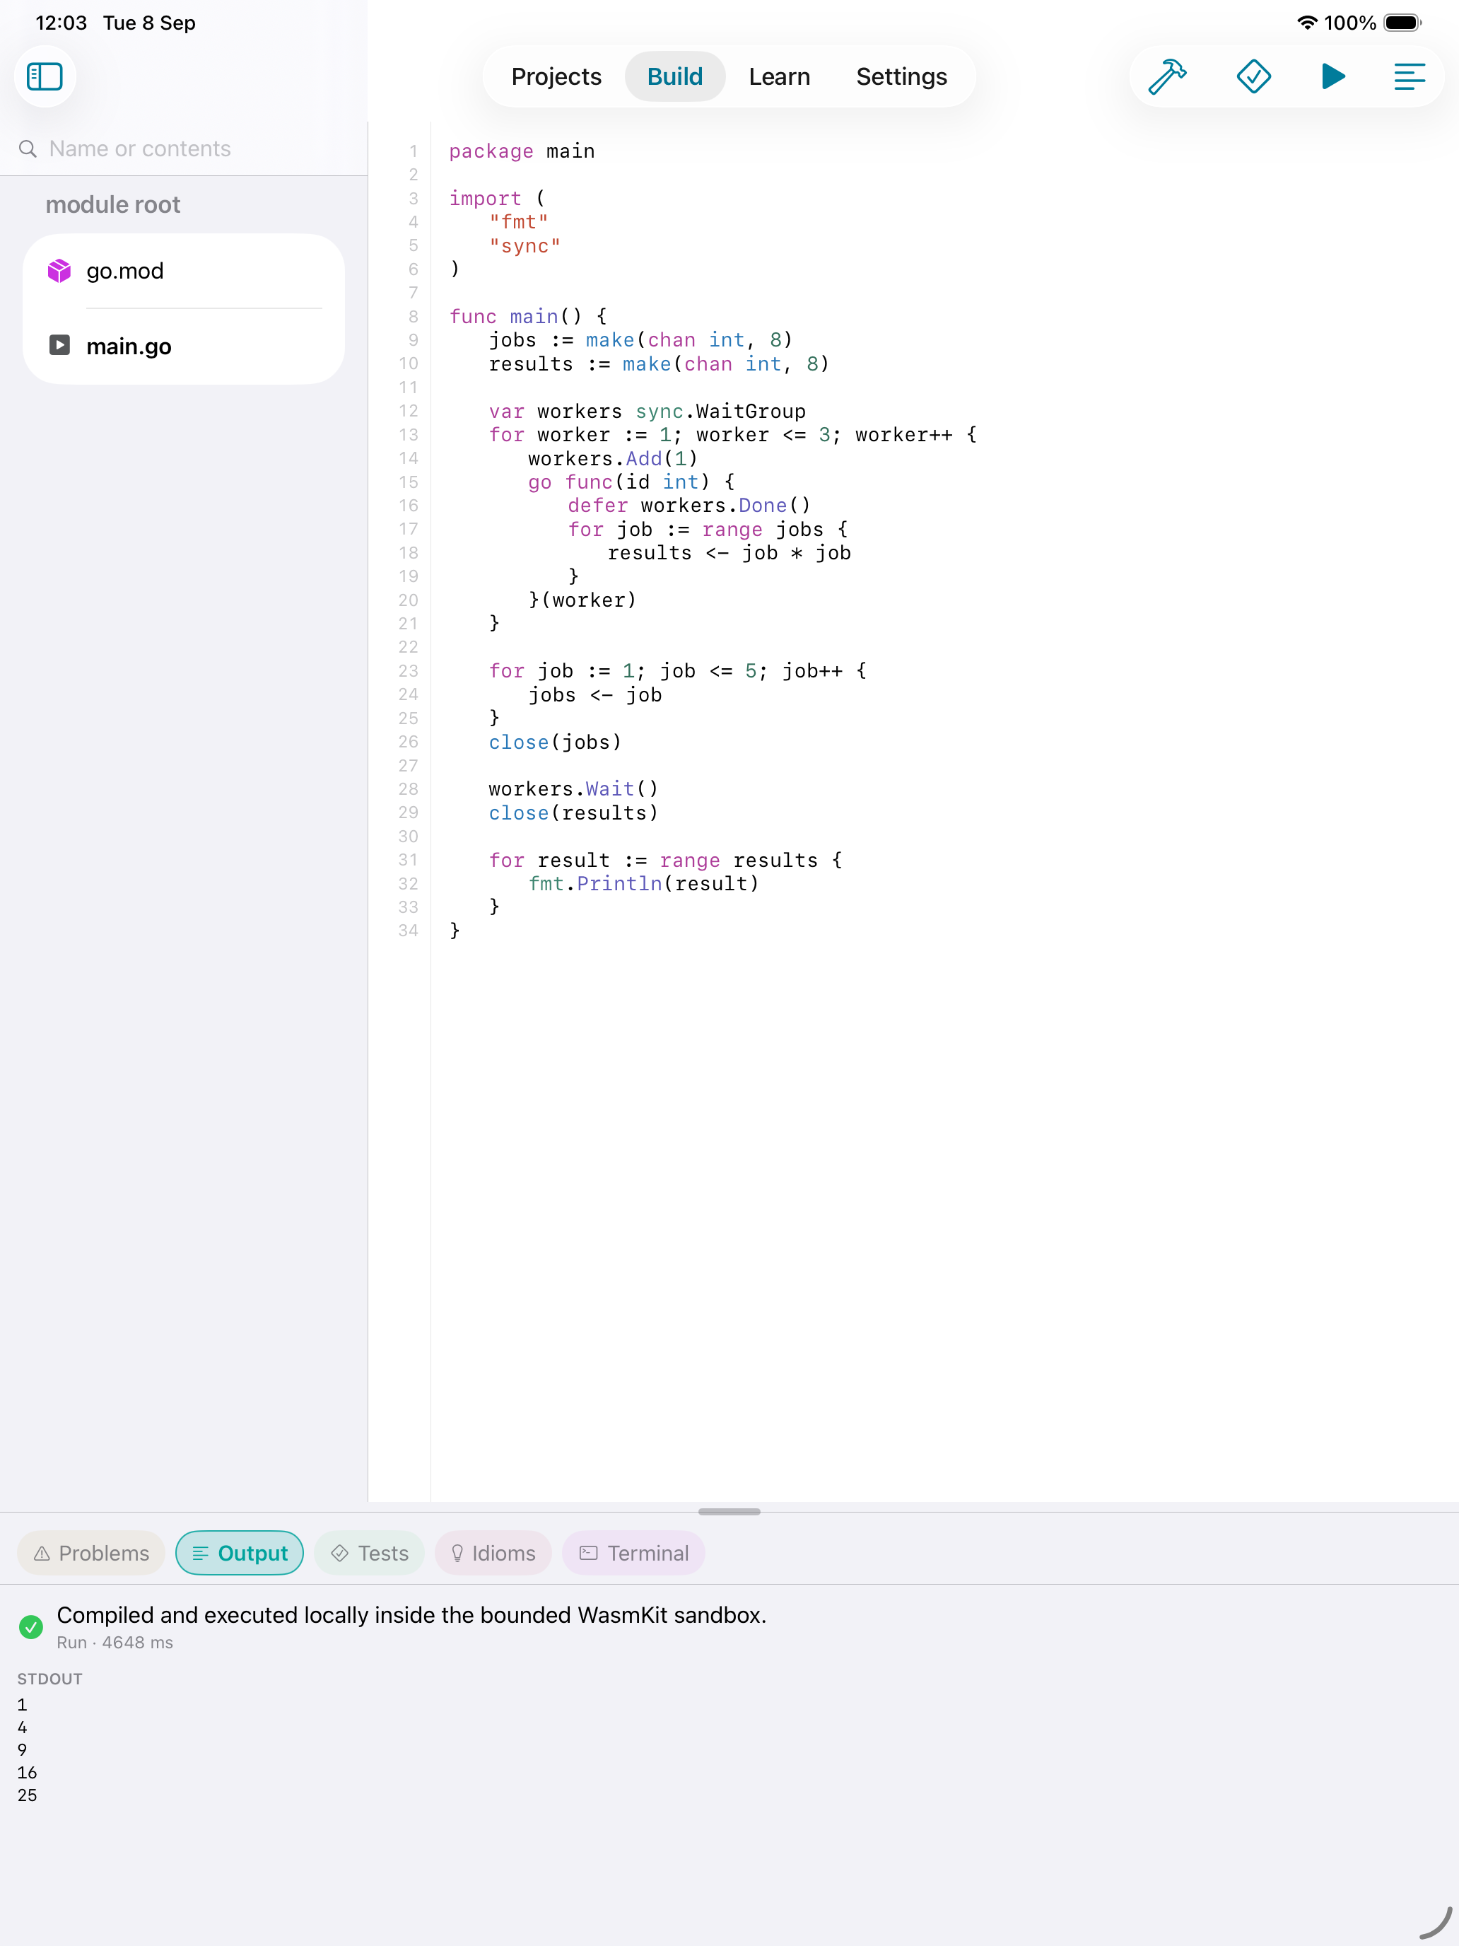Click the workers.Add(1) line
The width and height of the screenshot is (1459, 1946).
[x=613, y=458]
